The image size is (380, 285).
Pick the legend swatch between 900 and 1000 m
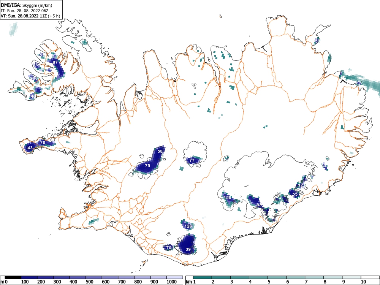coord(158,277)
